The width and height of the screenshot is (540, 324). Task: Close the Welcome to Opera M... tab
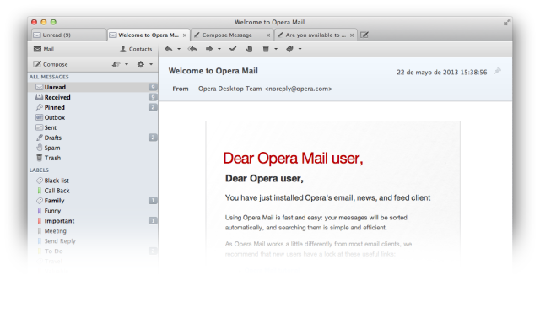pyautogui.click(x=185, y=35)
